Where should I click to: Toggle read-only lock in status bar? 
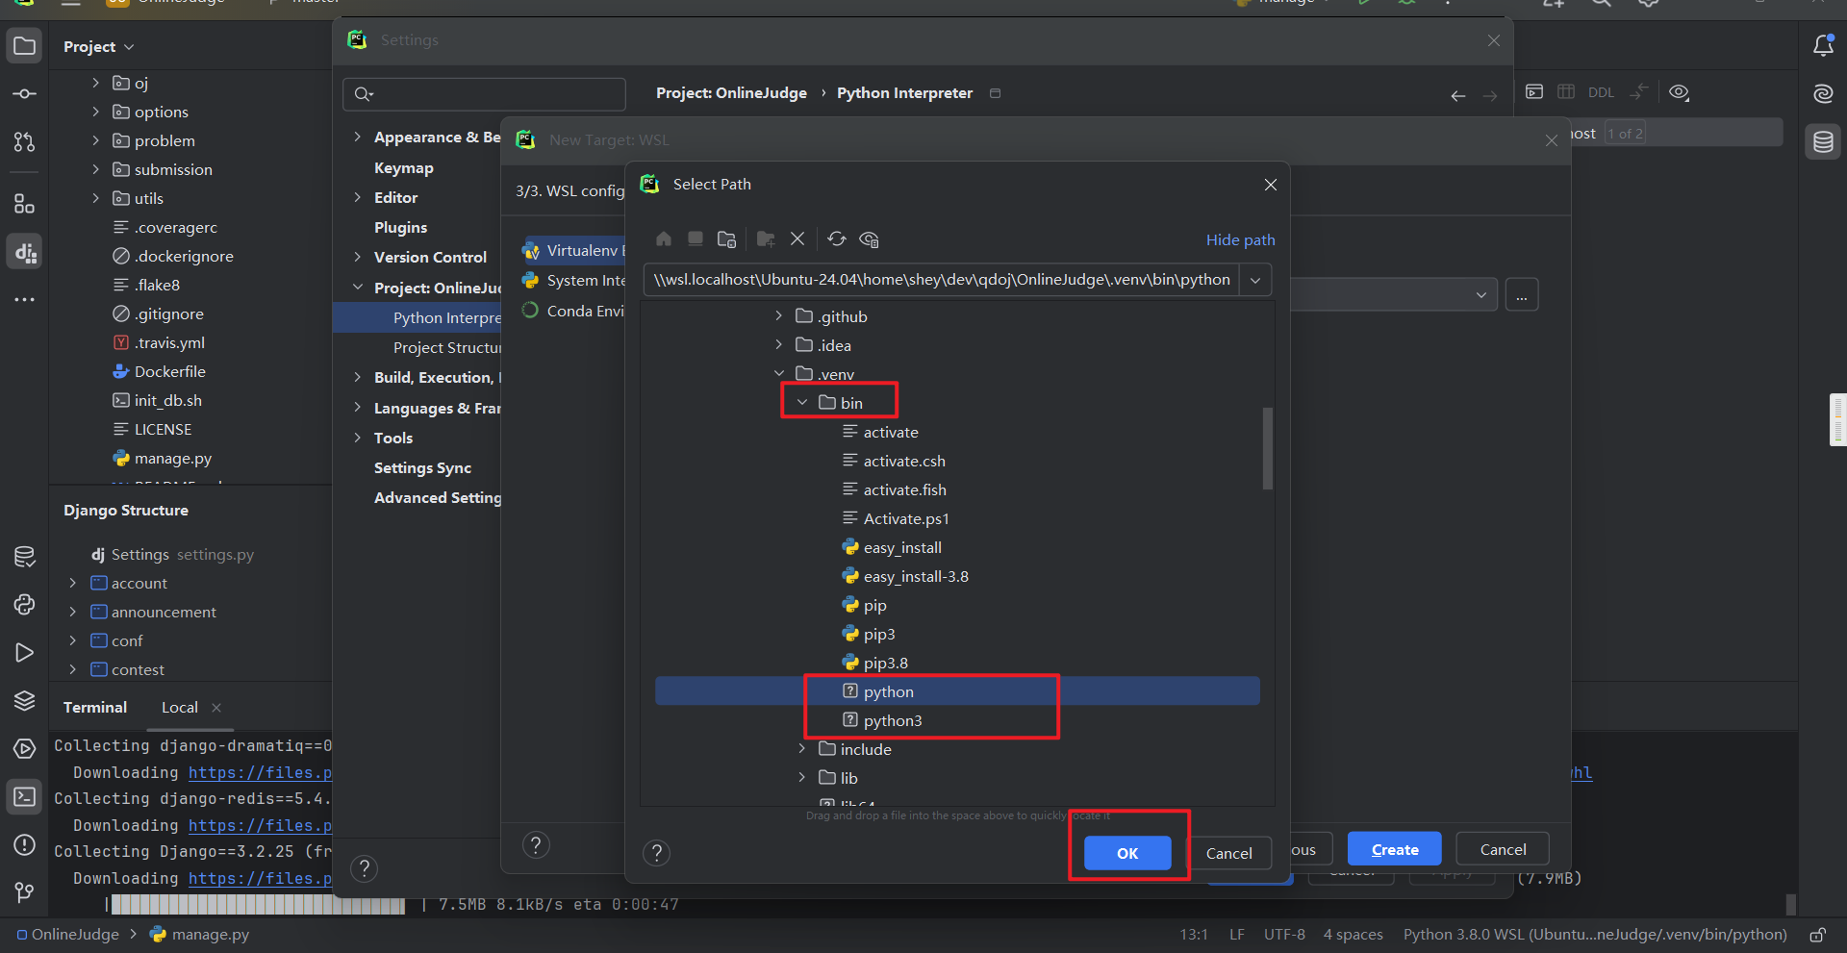point(1817,935)
